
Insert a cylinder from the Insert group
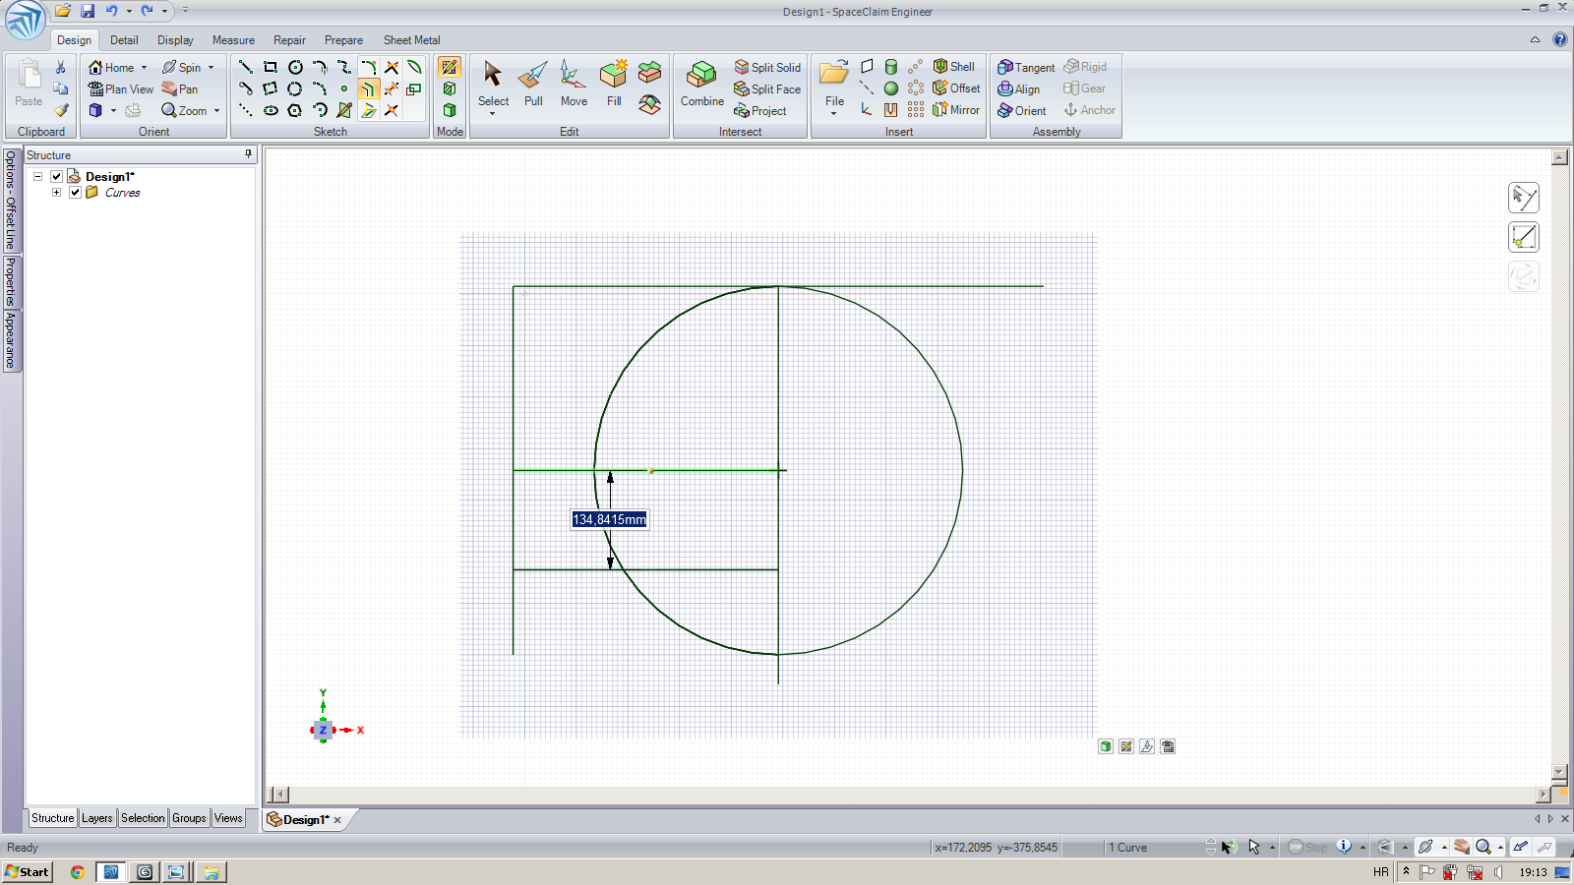(x=891, y=67)
